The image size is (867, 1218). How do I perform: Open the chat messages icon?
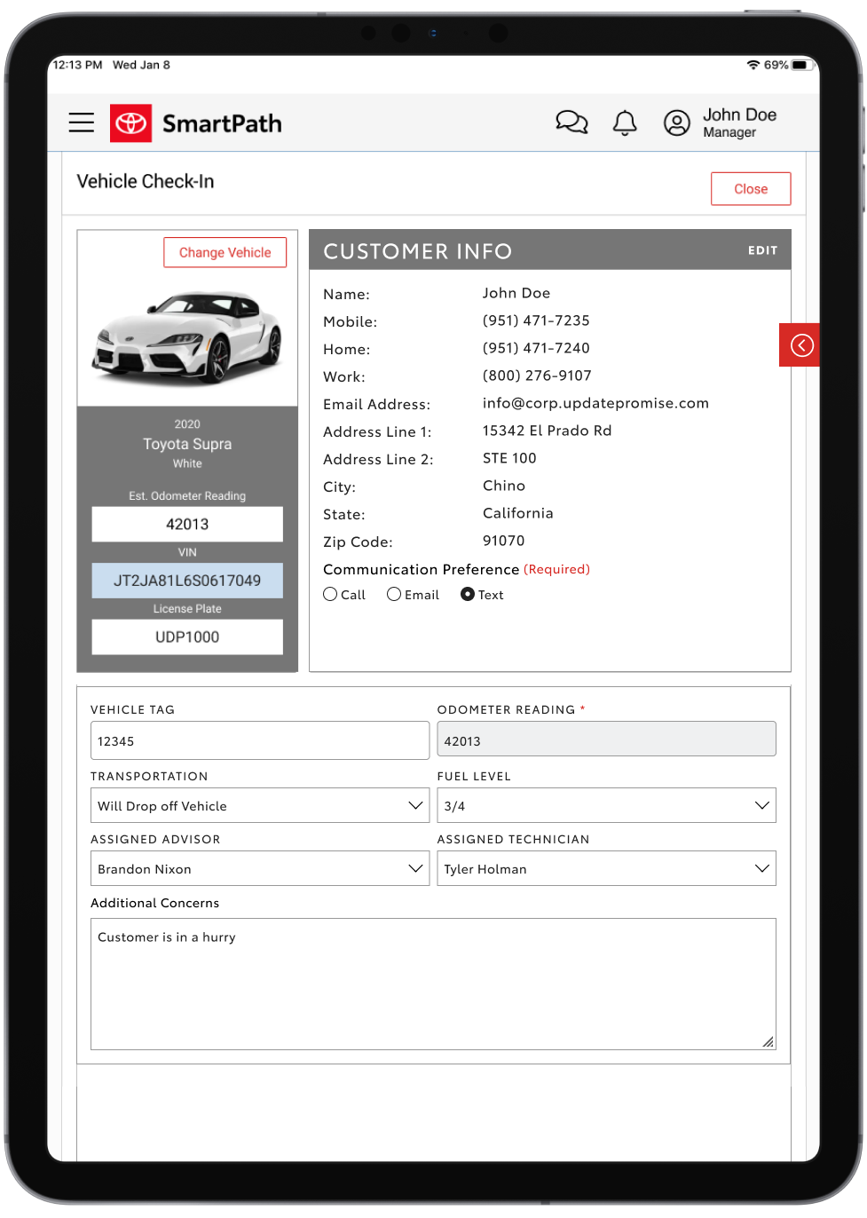point(571,123)
